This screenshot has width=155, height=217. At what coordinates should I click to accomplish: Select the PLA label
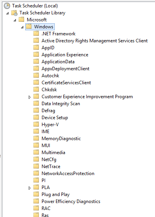point(45,187)
